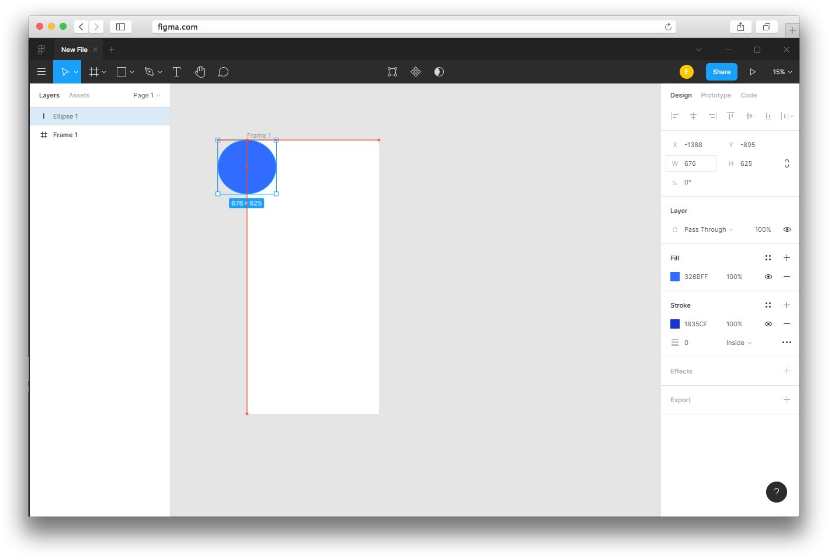Open advanced stroke options ellipsis
This screenshot has width=828, height=558.
[787, 343]
